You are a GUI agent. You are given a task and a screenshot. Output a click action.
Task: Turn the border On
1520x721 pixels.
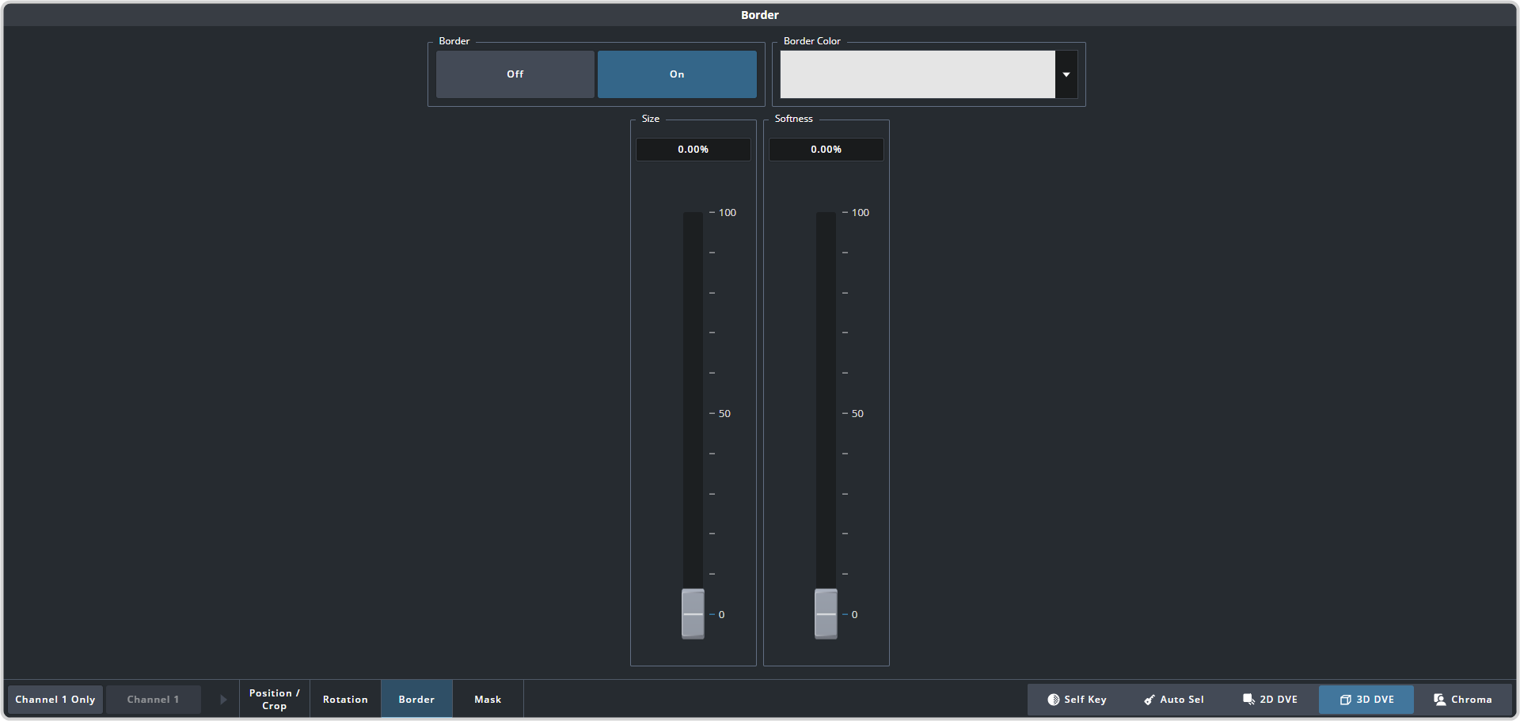(677, 74)
